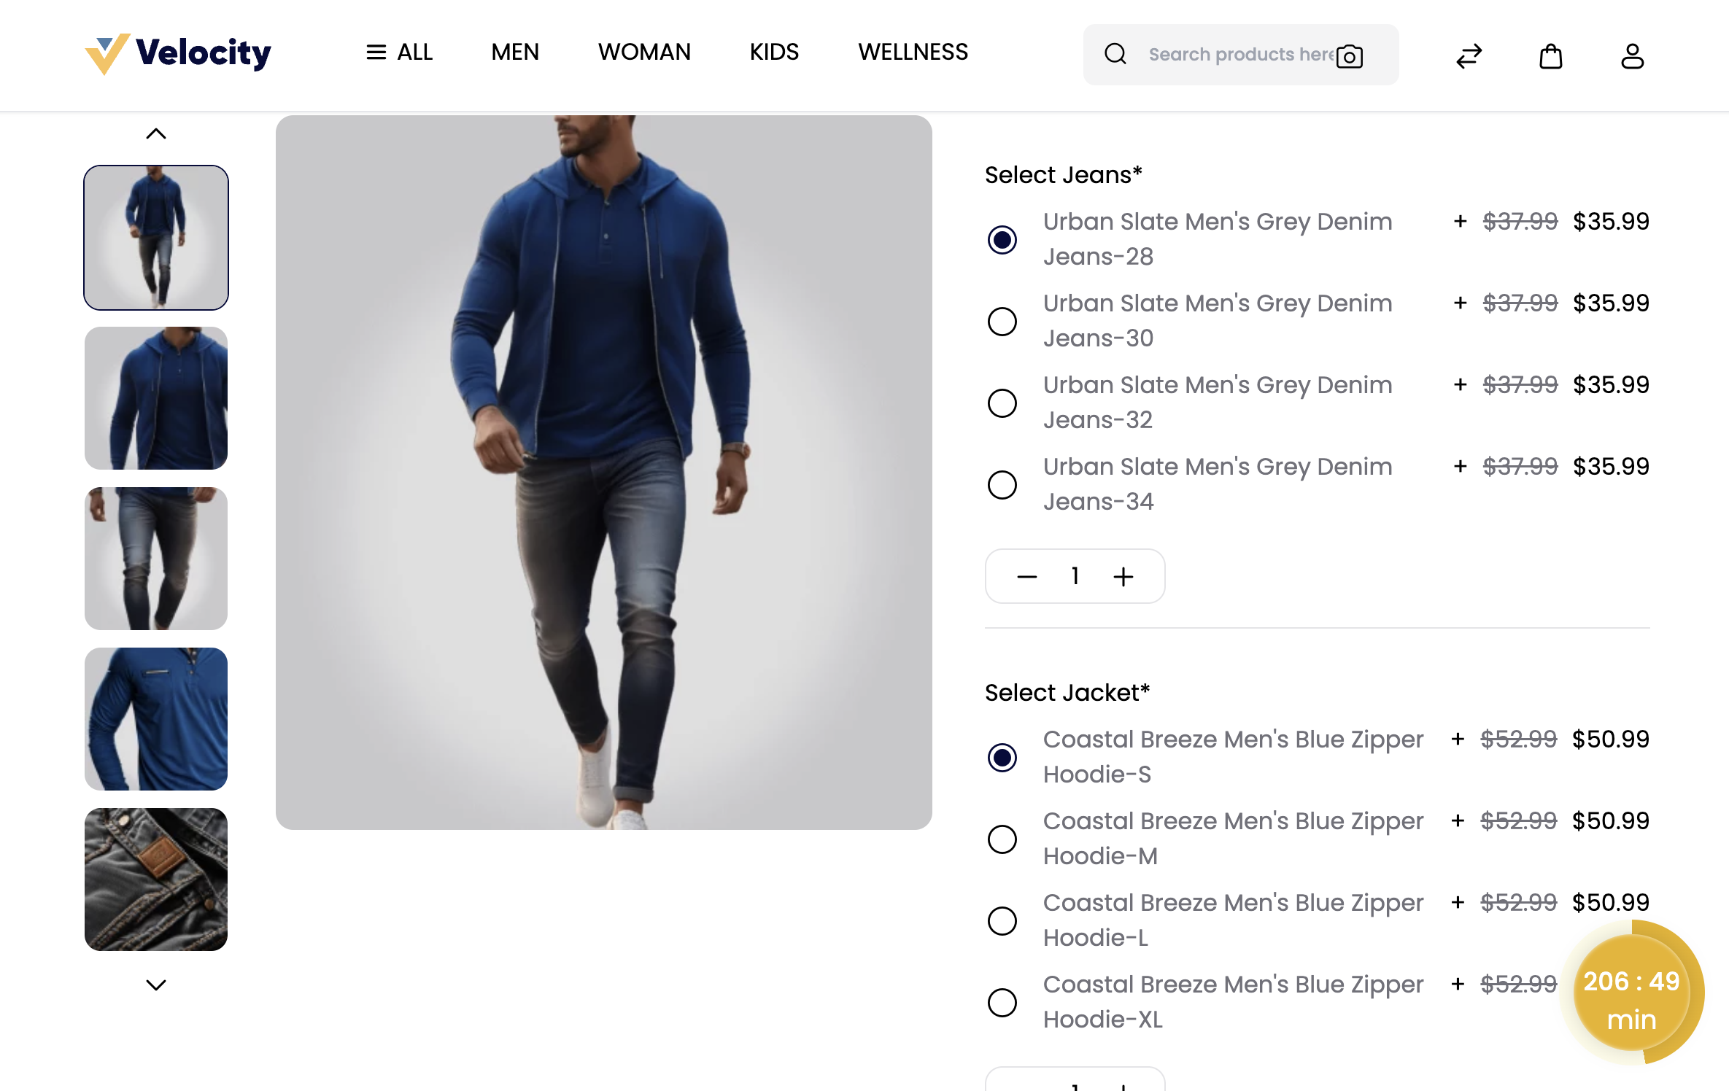Expand thumbnails with the down chevron
This screenshot has width=1729, height=1091.
(x=155, y=983)
